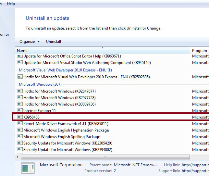
Task: Collapse the Visual Web Developer 2010 Express group
Action: point(65,70)
